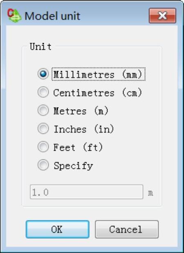Click the "Specify" label text
The width and height of the screenshot is (184, 253).
point(73,166)
